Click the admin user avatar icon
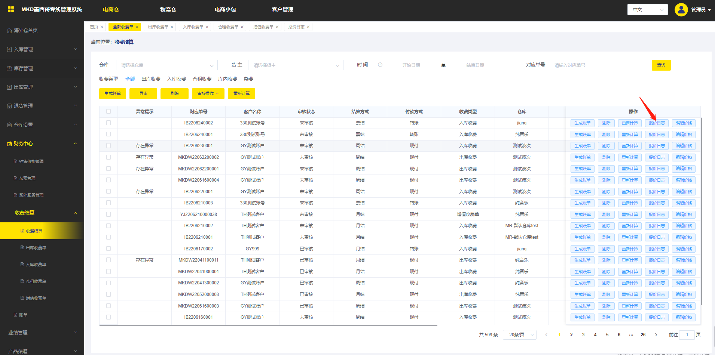 (x=681, y=10)
